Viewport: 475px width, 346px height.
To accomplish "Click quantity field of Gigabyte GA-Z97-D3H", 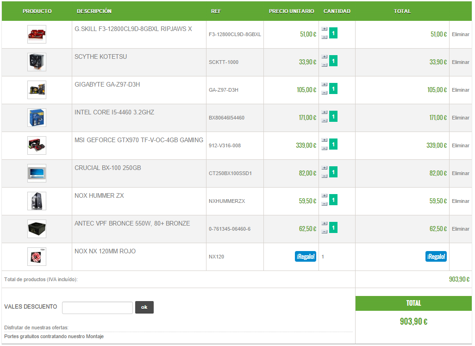I will [x=333, y=89].
